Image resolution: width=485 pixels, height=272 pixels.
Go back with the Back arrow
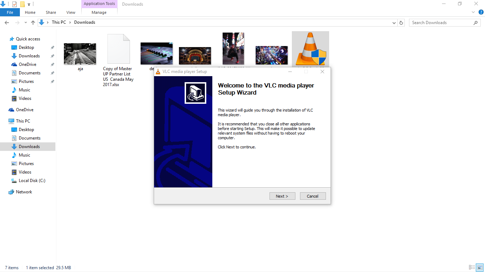[x=7, y=22]
